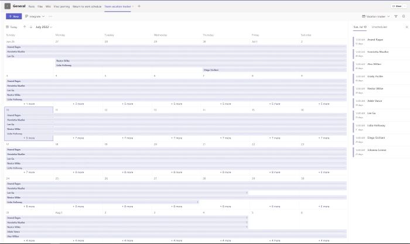Click the icon right of the filter
This screenshot has width=410, height=244.
point(404,16)
